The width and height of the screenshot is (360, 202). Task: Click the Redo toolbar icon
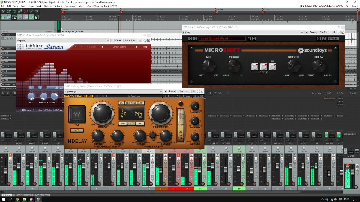(31, 12)
